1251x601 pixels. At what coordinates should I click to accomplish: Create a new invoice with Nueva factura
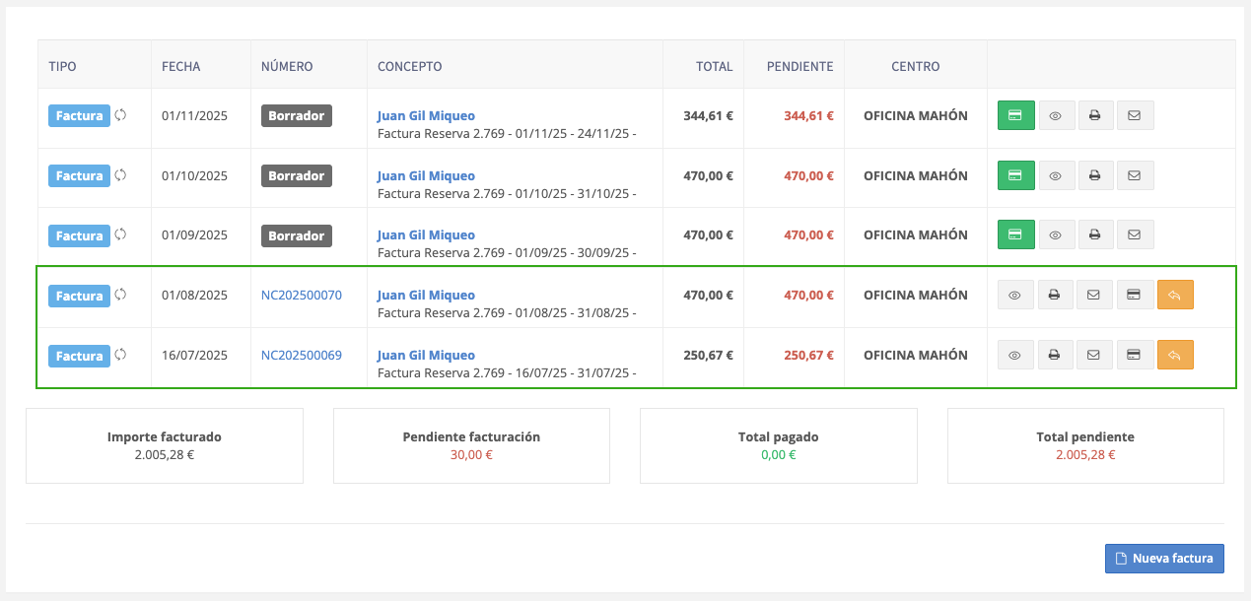tap(1164, 558)
